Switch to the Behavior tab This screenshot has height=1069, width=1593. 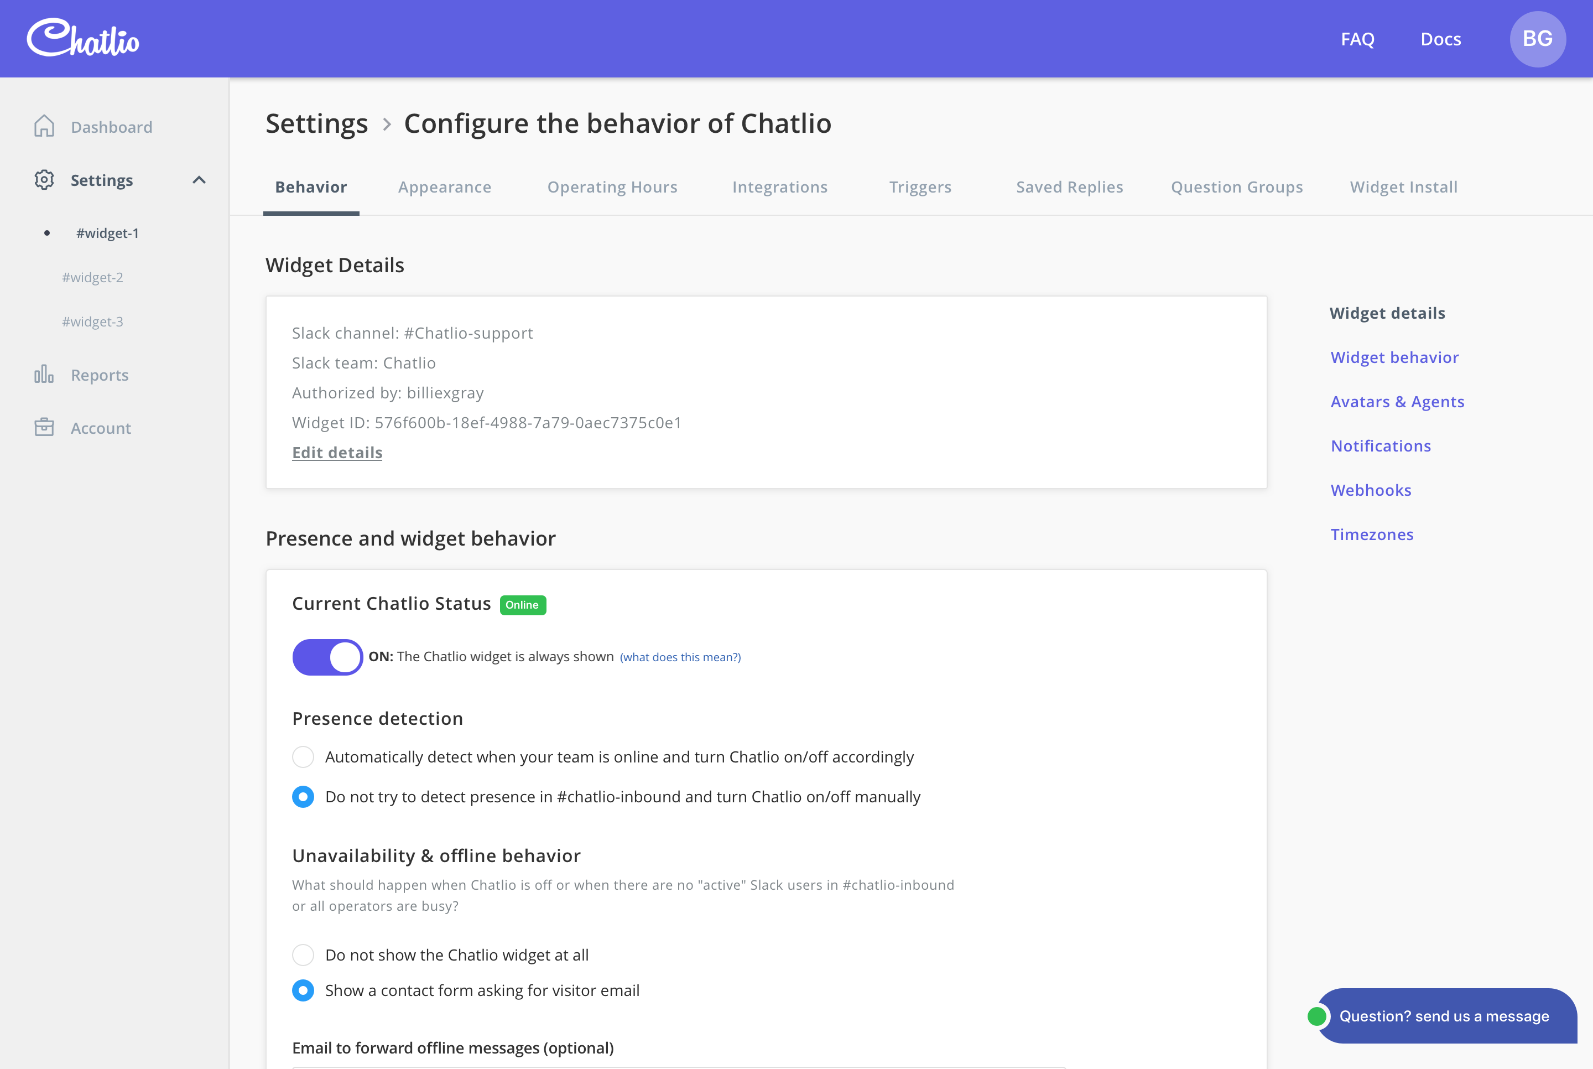pos(311,187)
